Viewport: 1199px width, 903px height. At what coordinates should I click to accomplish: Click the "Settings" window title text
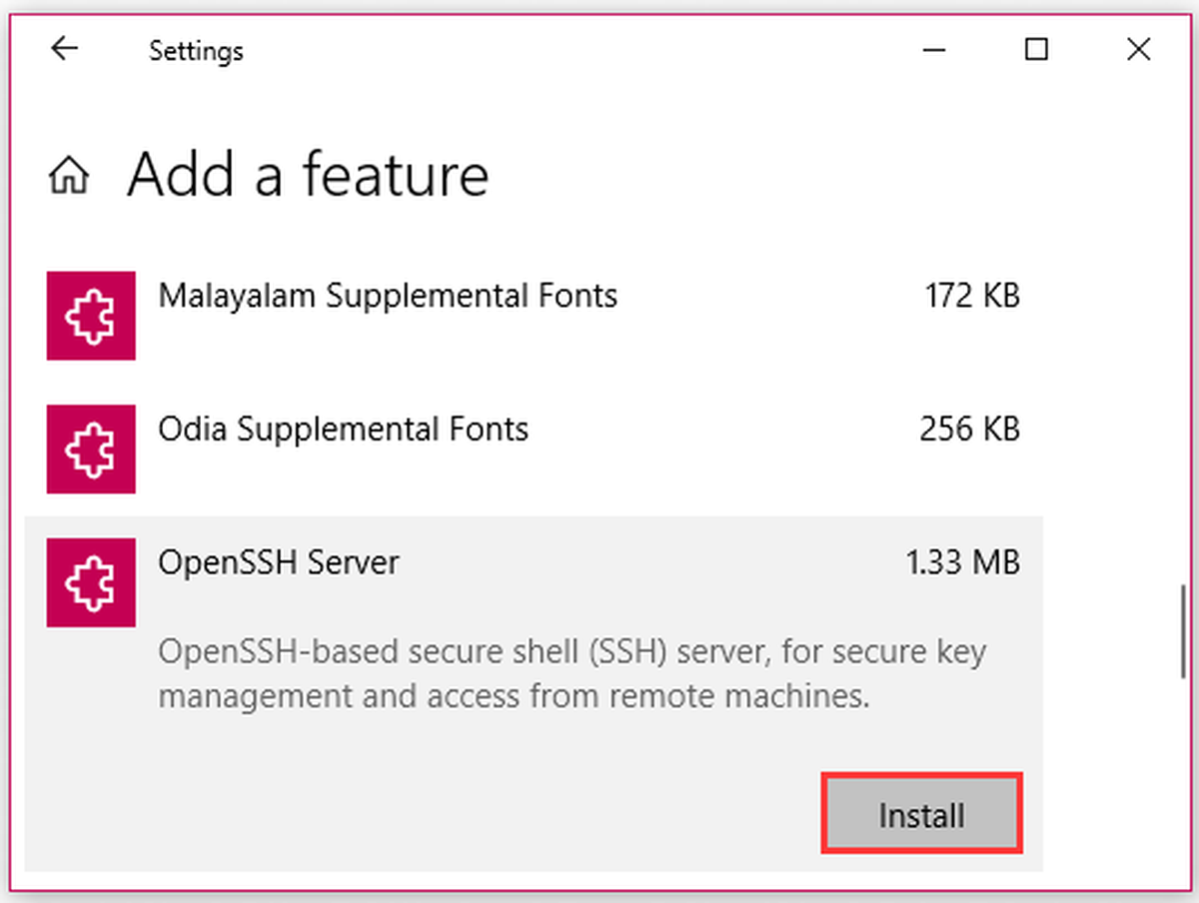[196, 50]
